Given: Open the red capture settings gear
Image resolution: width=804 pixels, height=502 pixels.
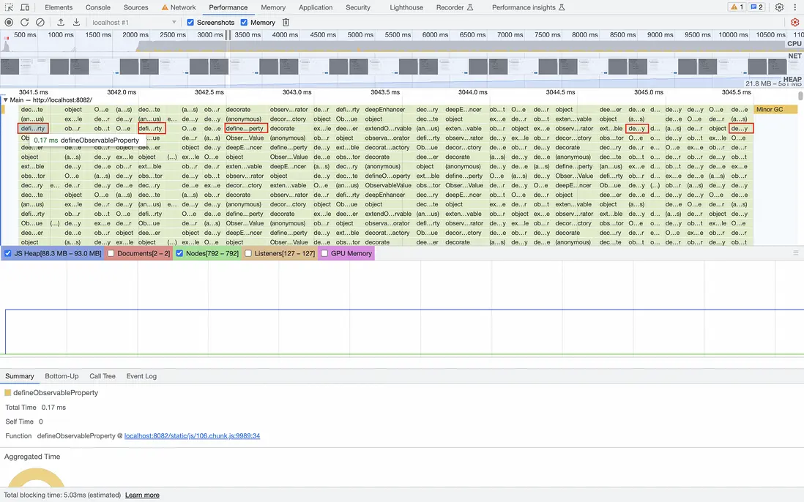Looking at the screenshot, I should [795, 23].
